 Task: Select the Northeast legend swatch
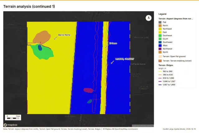click(x=160, y=29)
